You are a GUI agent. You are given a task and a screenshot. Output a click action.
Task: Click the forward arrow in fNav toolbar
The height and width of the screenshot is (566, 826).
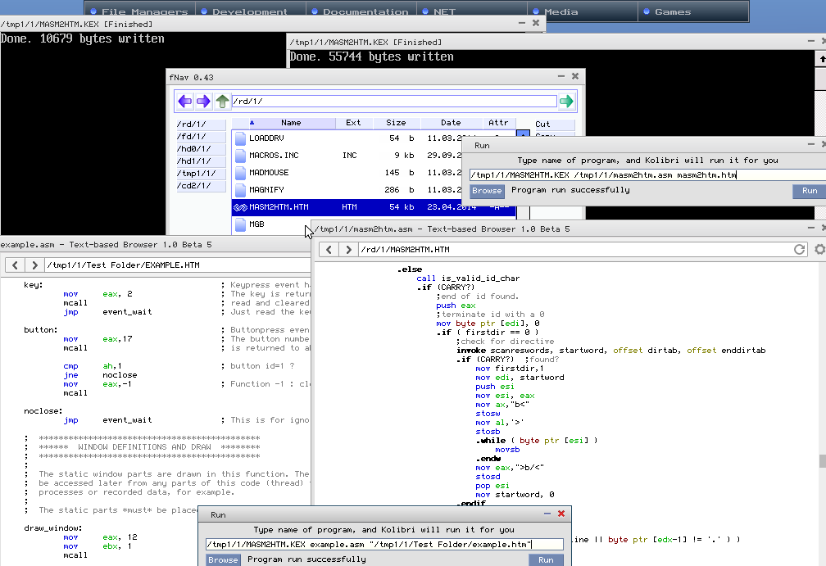(203, 102)
